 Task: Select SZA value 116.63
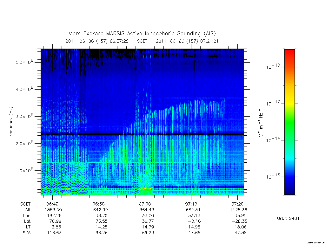tap(54, 233)
